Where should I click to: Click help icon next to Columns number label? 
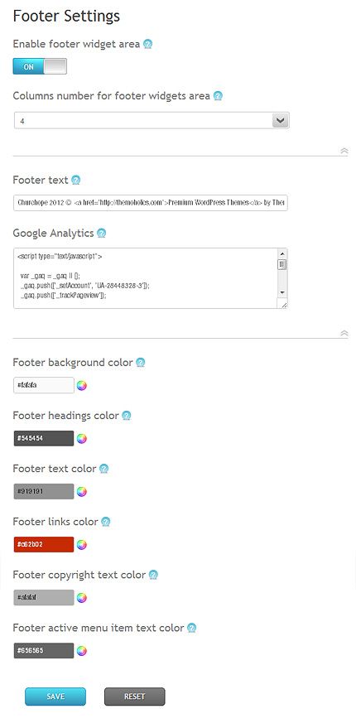coord(218,96)
